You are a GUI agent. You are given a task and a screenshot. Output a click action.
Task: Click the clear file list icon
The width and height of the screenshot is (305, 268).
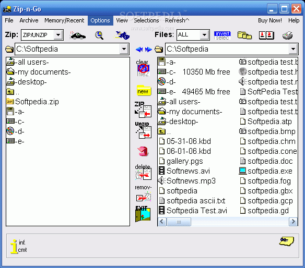click(143, 68)
